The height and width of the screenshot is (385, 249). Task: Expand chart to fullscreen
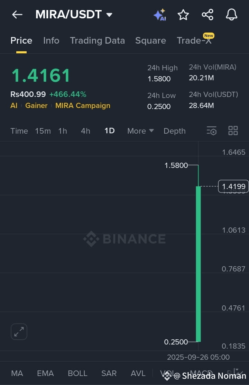pyautogui.click(x=19, y=332)
